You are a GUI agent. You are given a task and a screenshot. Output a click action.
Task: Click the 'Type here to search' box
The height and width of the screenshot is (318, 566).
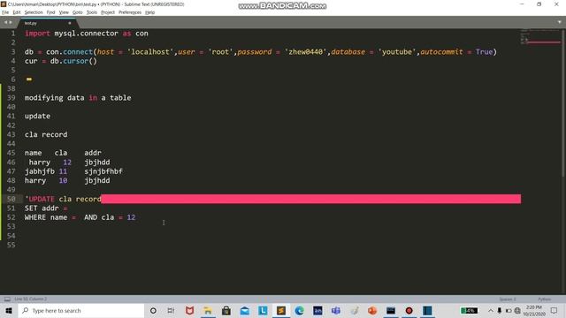(x=81, y=310)
